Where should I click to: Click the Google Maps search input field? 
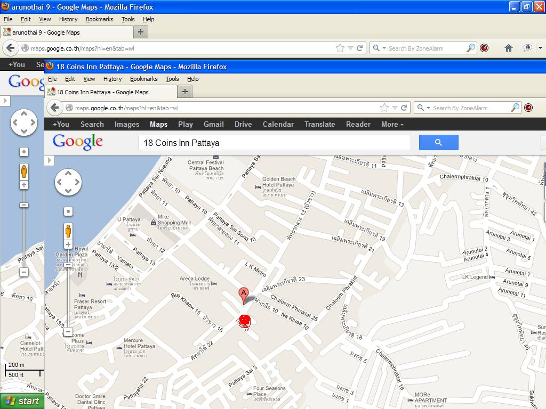pyautogui.click(x=275, y=143)
